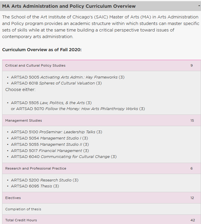The width and height of the screenshot is (201, 224).
Task: Click ARTSAD 6018 Spheres of Cultural Valuation
Action: click(x=56, y=83)
